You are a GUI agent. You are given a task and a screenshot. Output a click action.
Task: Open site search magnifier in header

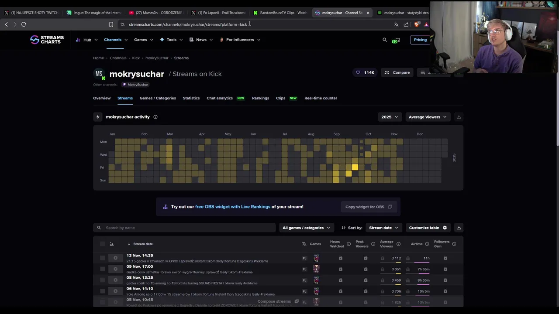click(385, 40)
